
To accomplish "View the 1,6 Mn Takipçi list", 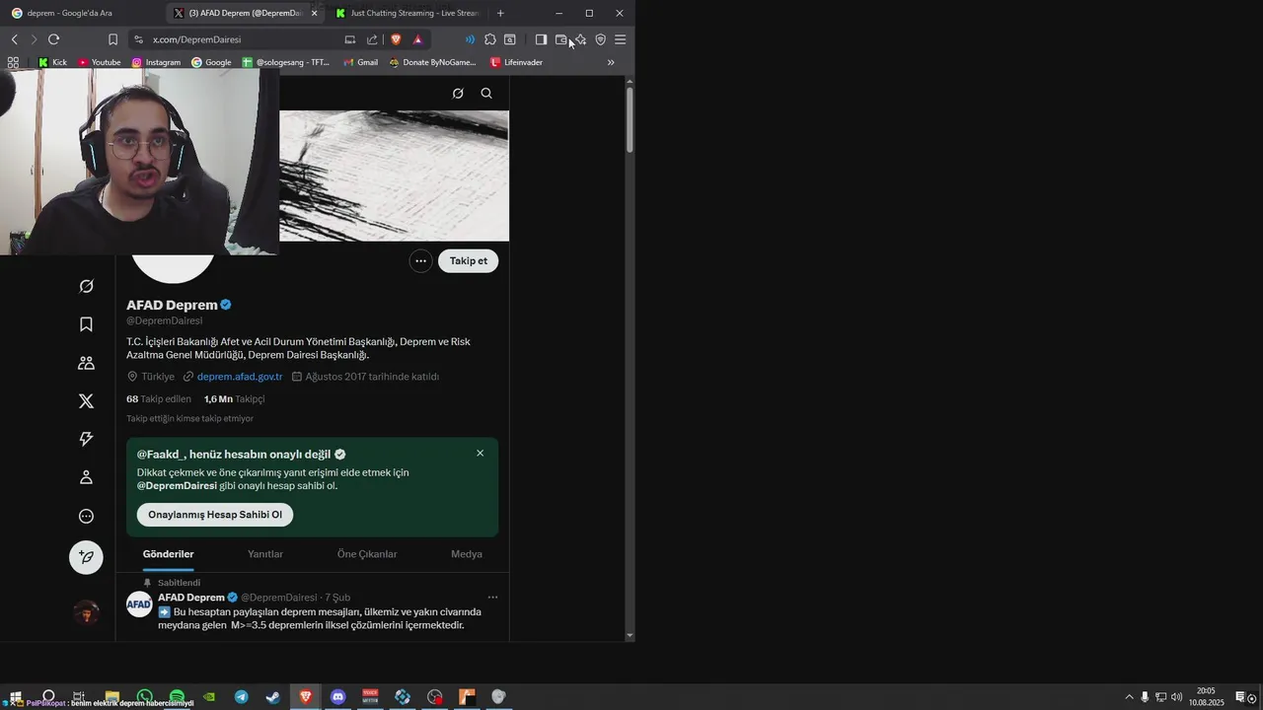I will [x=234, y=399].
